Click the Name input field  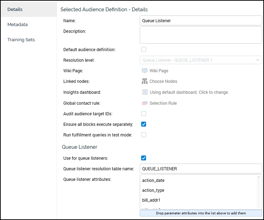pyautogui.click(x=201, y=21)
